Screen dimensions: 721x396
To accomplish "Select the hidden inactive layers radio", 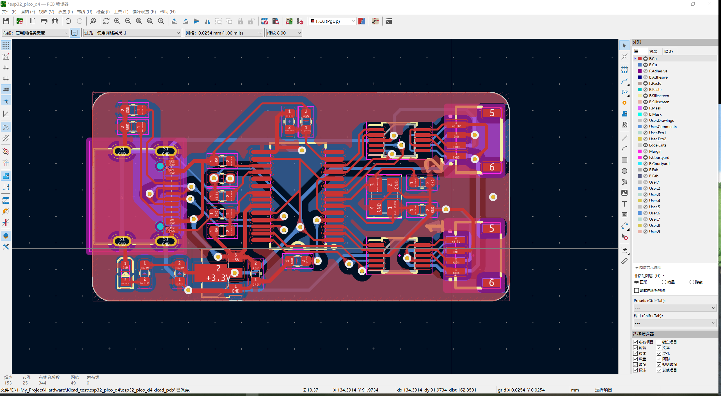I will coord(692,282).
